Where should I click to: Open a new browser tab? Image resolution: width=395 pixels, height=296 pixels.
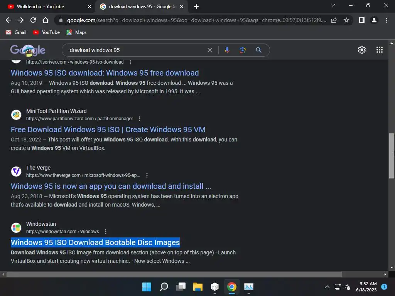coord(196,7)
